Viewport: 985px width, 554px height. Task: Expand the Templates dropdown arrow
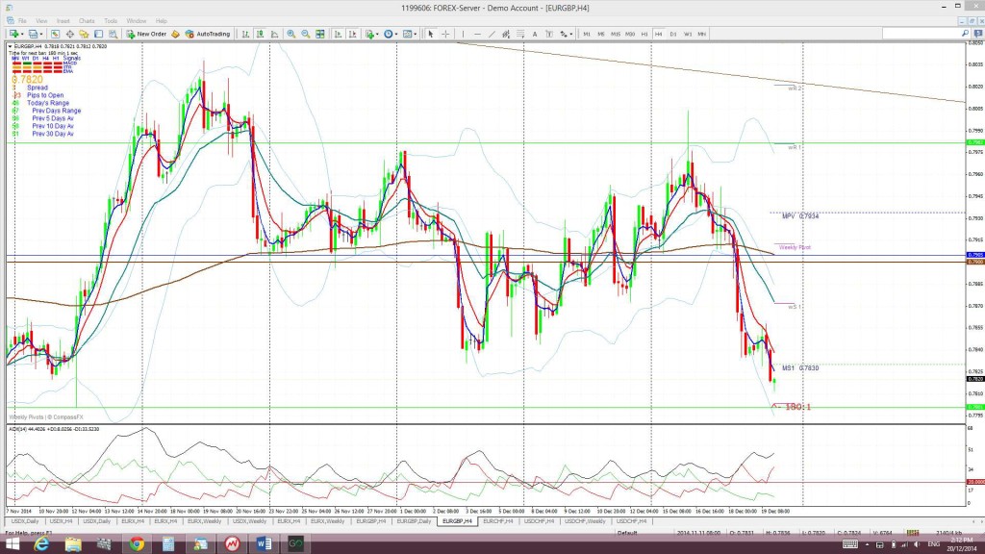click(x=416, y=34)
